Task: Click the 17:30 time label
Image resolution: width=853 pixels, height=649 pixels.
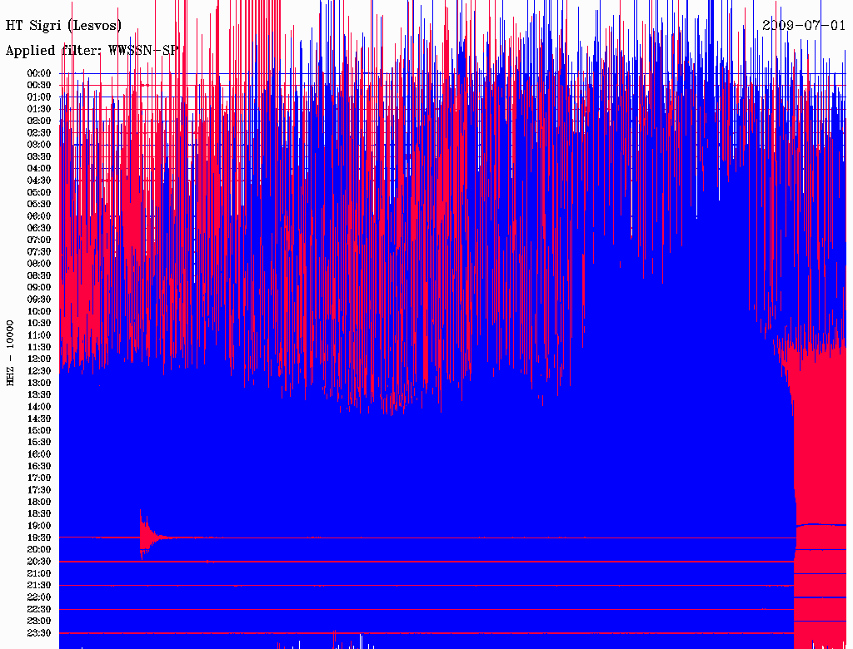Action: pyautogui.click(x=39, y=490)
